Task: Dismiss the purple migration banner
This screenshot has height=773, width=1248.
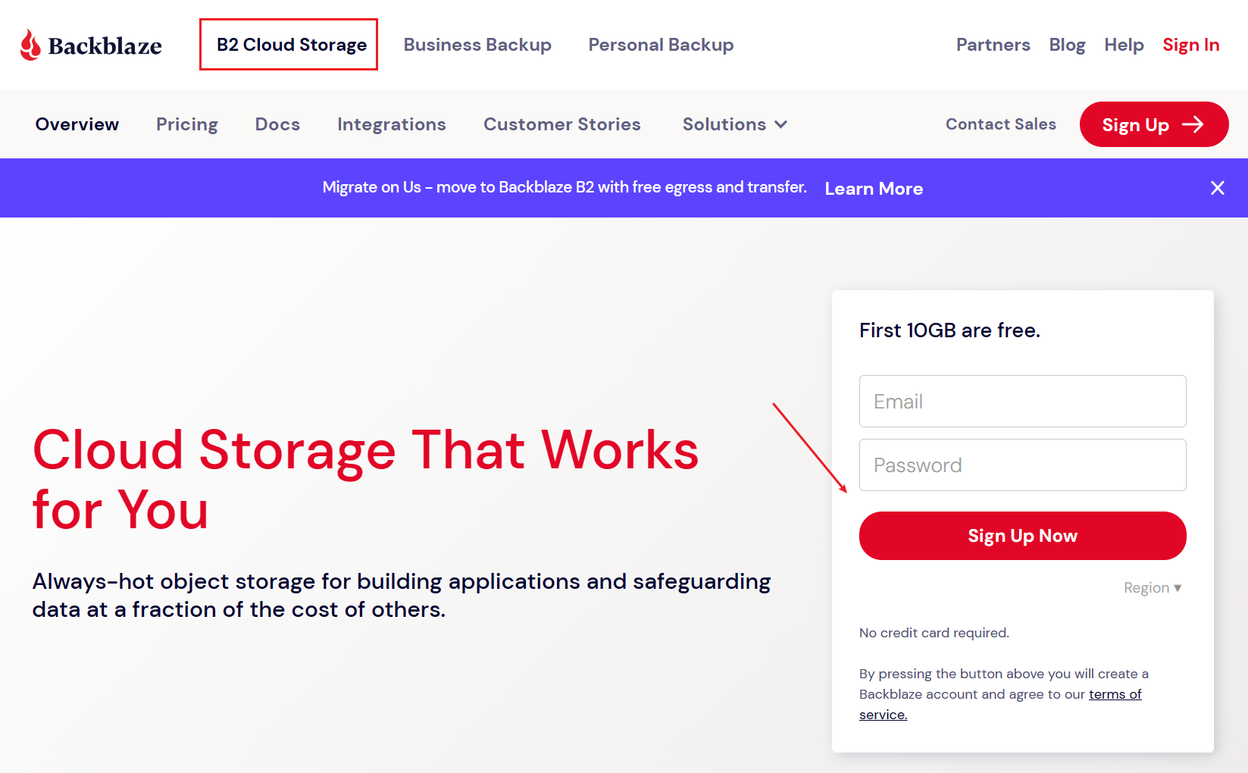Action: coord(1217,188)
